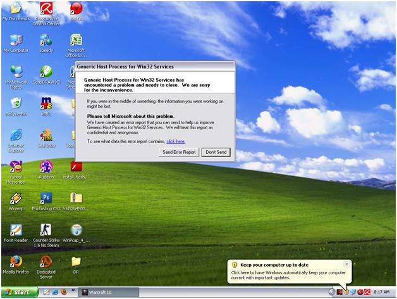The height and width of the screenshot is (299, 397).
Task: Launch the Audition game shortcut
Action: 46,170
